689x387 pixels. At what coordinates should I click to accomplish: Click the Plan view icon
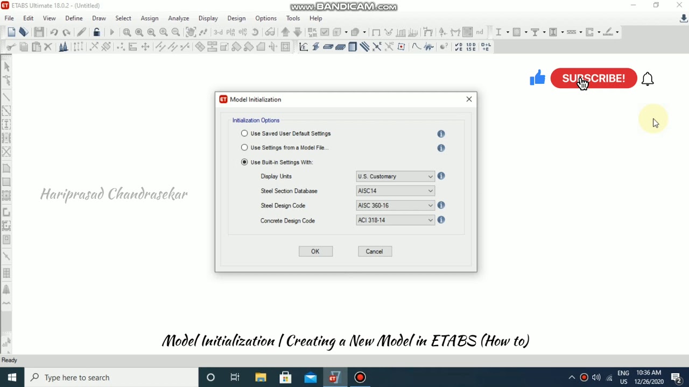[x=230, y=32]
